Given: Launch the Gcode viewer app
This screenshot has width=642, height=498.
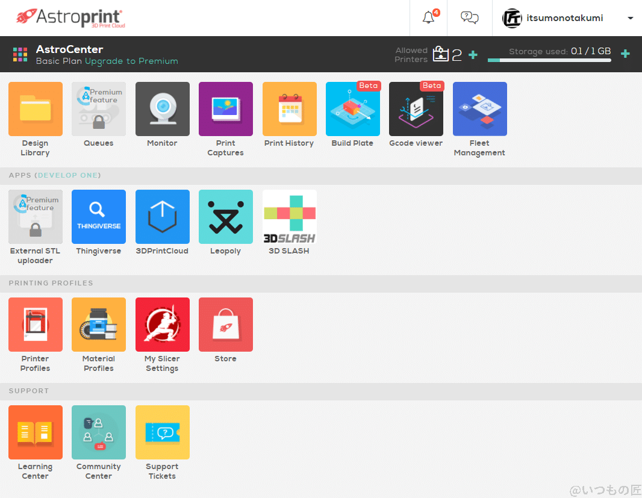Looking at the screenshot, I should click(x=416, y=109).
